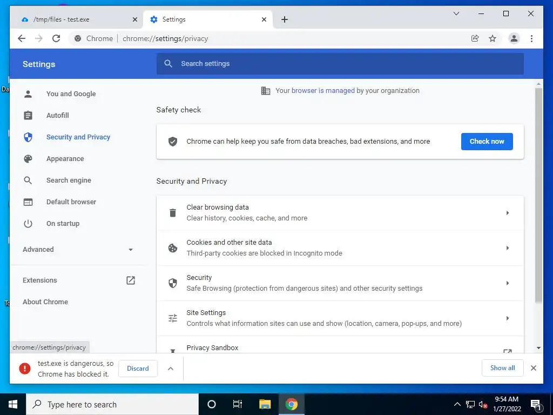553x415 pixels.
Task: Select the Settings tab
Action: click(x=207, y=19)
